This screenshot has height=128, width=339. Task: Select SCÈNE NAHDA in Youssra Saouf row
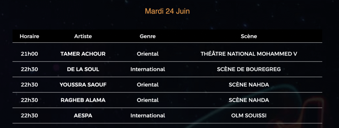pos(249,85)
